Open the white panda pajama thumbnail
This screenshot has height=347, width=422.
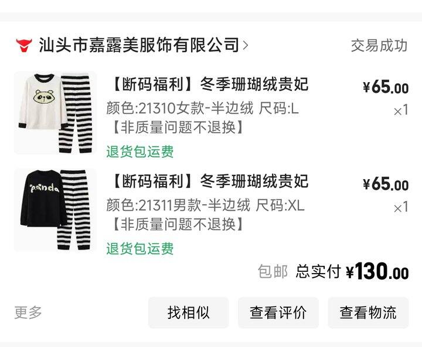tap(55, 113)
